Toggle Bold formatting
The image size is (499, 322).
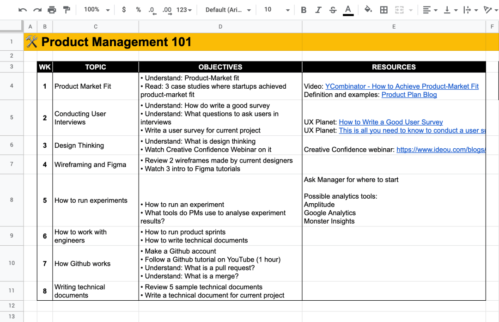click(x=304, y=10)
